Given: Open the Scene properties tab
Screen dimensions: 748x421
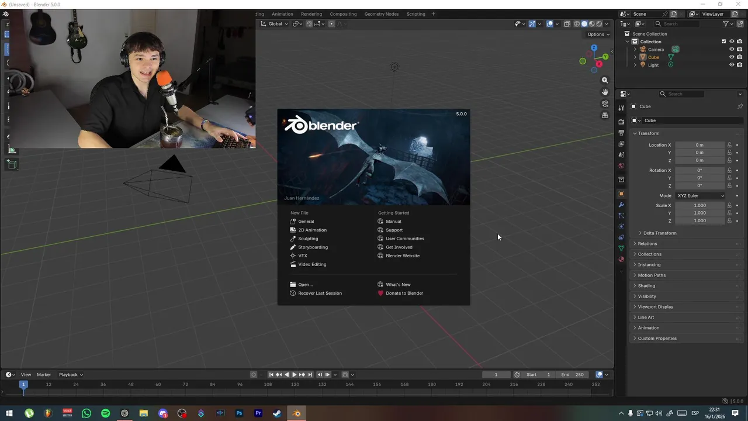Looking at the screenshot, I should click(x=621, y=155).
